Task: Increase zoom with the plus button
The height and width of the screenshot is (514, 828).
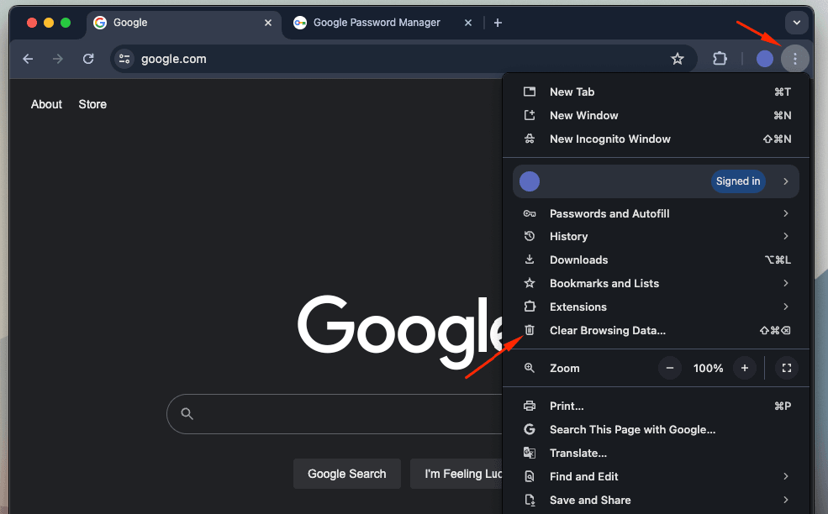Action: coord(744,368)
